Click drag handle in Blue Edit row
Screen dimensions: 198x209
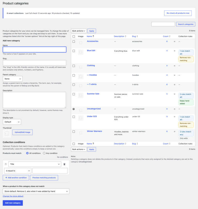point(175,51)
